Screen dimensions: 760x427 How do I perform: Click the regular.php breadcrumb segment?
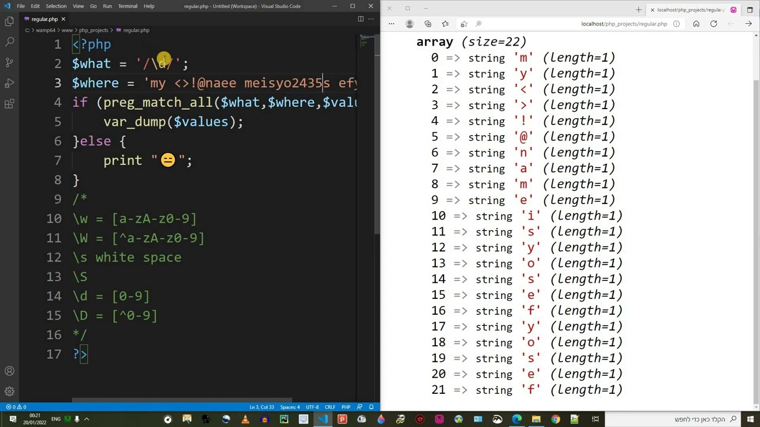pos(132,30)
